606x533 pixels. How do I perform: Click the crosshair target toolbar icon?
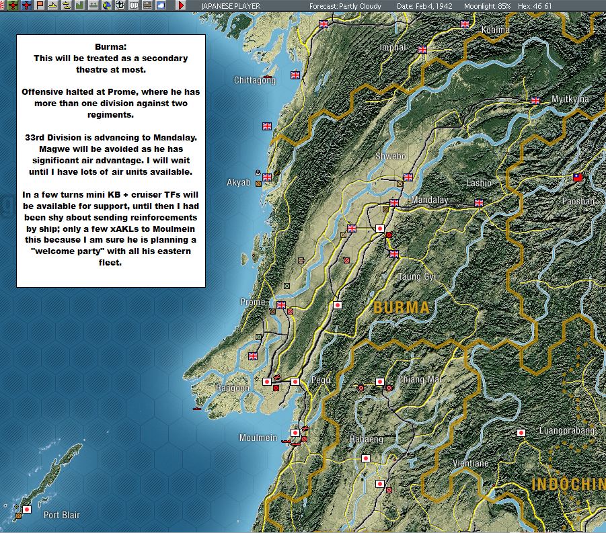(120, 5)
